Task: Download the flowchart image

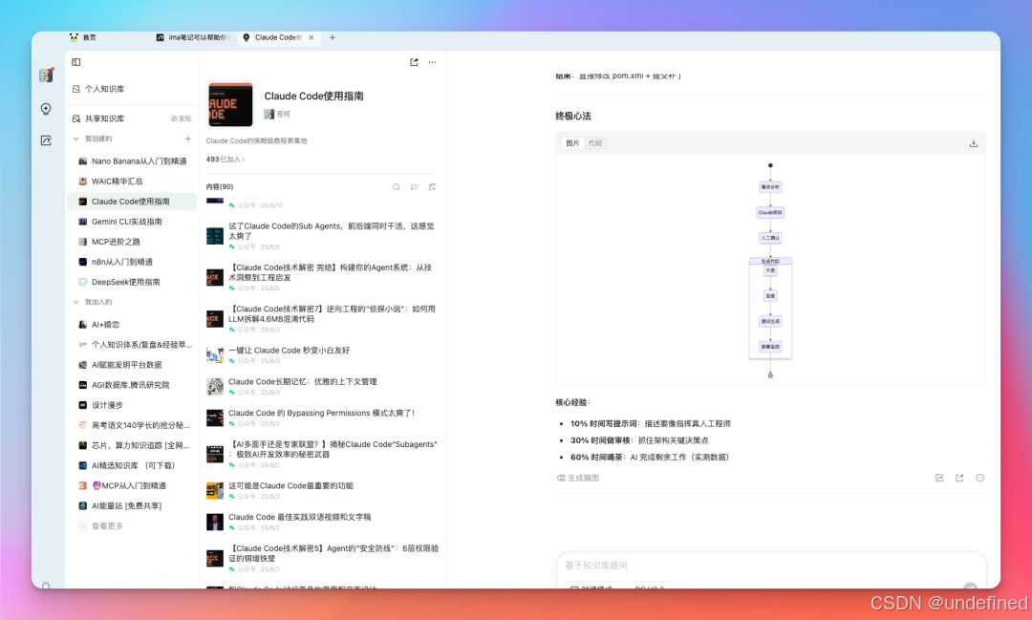Action: click(974, 142)
